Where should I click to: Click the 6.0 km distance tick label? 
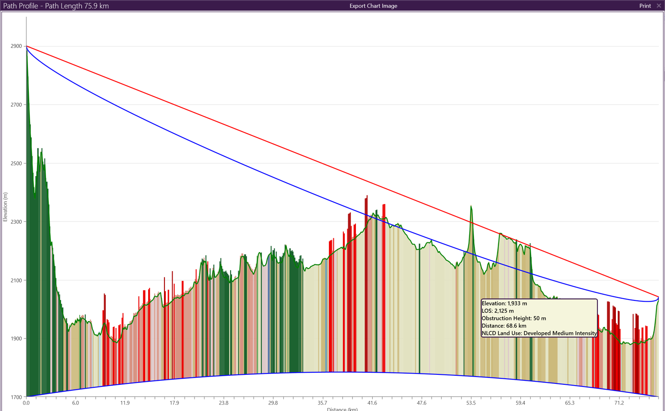coord(75,403)
